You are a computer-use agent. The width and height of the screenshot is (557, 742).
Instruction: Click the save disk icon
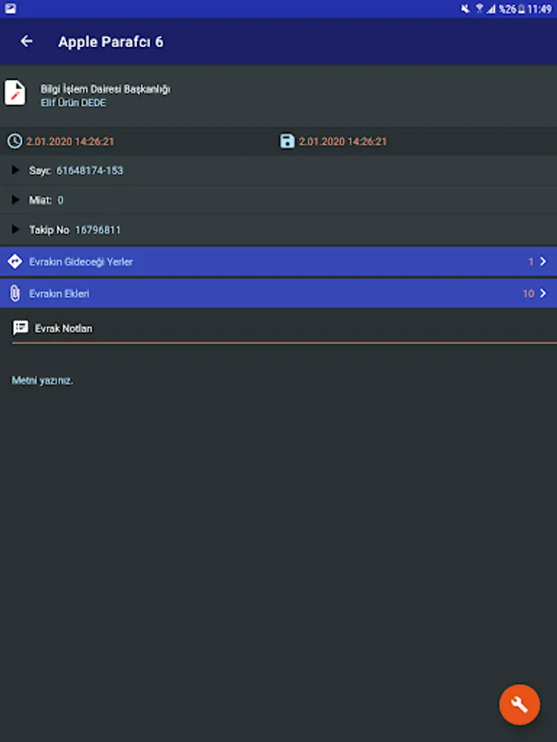coord(287,141)
